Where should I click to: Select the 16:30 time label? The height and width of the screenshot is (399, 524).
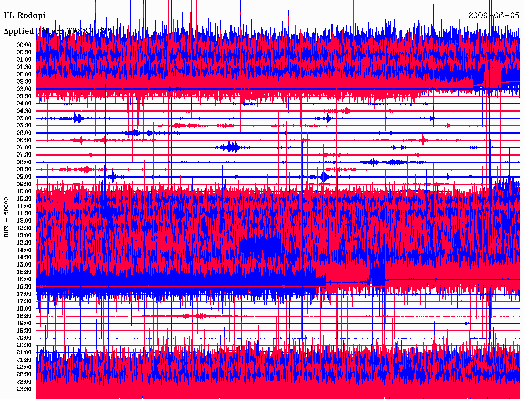click(x=24, y=287)
